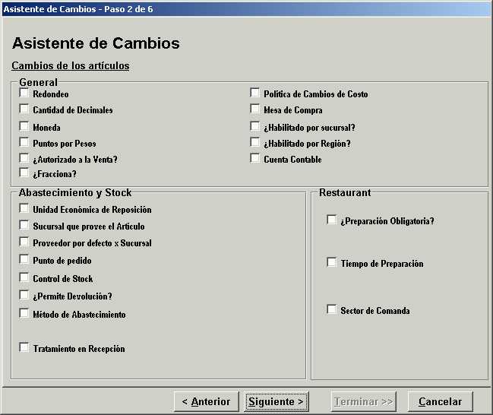
Task: Select Política de Cambios de Costo checkbox
Action: click(255, 93)
